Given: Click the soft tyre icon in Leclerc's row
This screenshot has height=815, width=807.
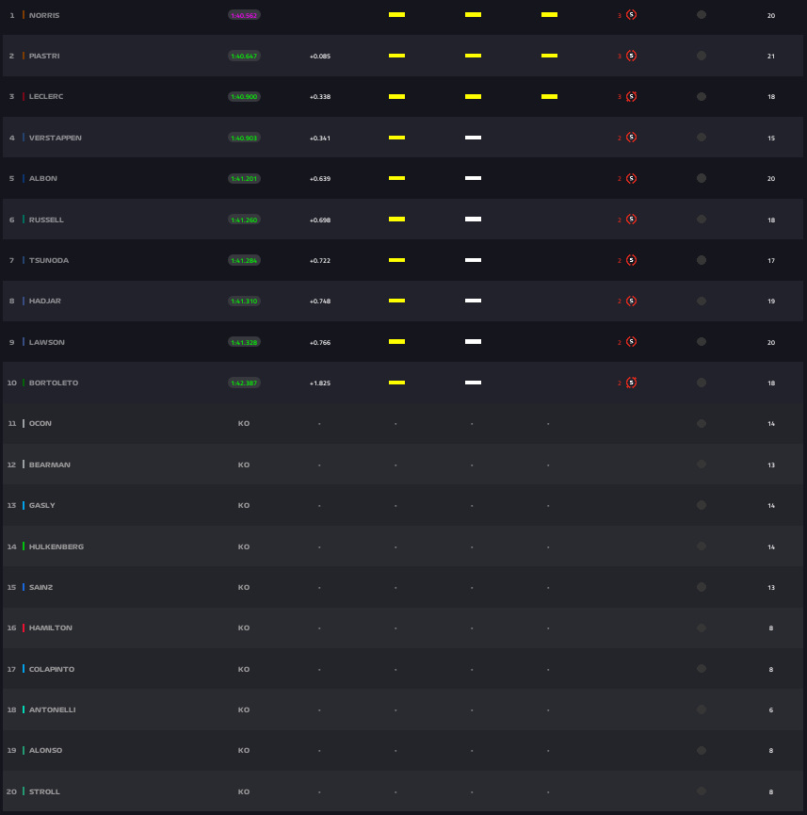Looking at the screenshot, I should (631, 97).
